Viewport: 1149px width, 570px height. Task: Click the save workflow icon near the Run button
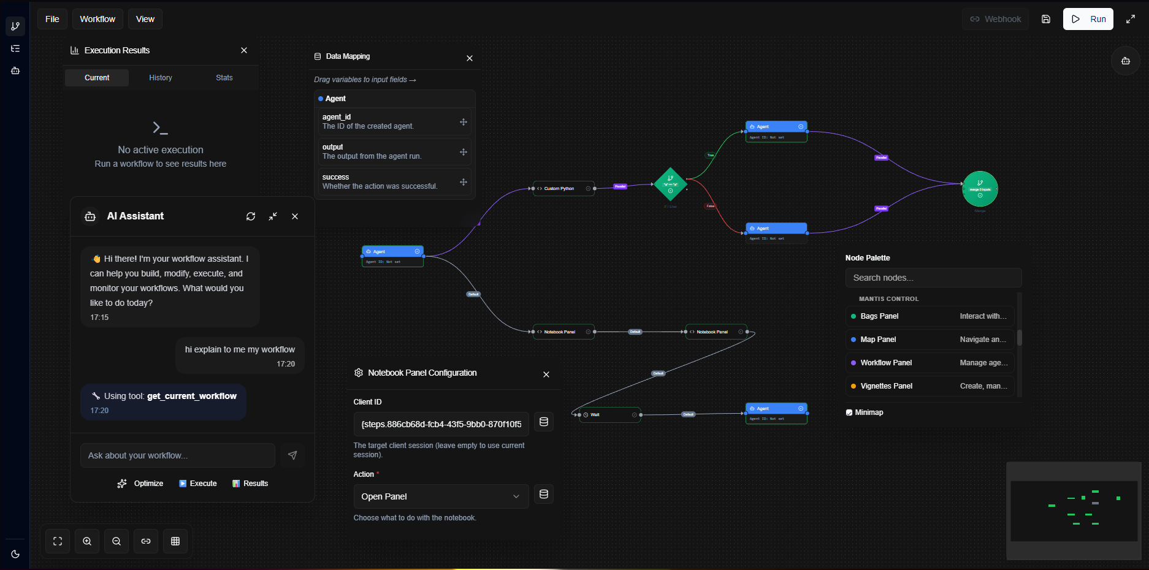click(1045, 19)
